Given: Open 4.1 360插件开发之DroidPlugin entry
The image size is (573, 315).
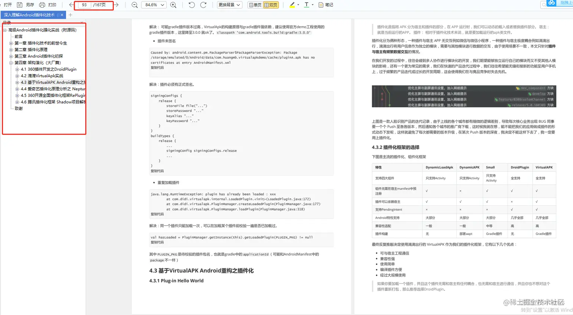Looking at the screenshot, I should point(49,69).
